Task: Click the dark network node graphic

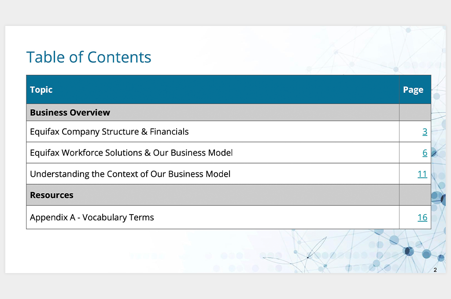Action: pos(409,252)
